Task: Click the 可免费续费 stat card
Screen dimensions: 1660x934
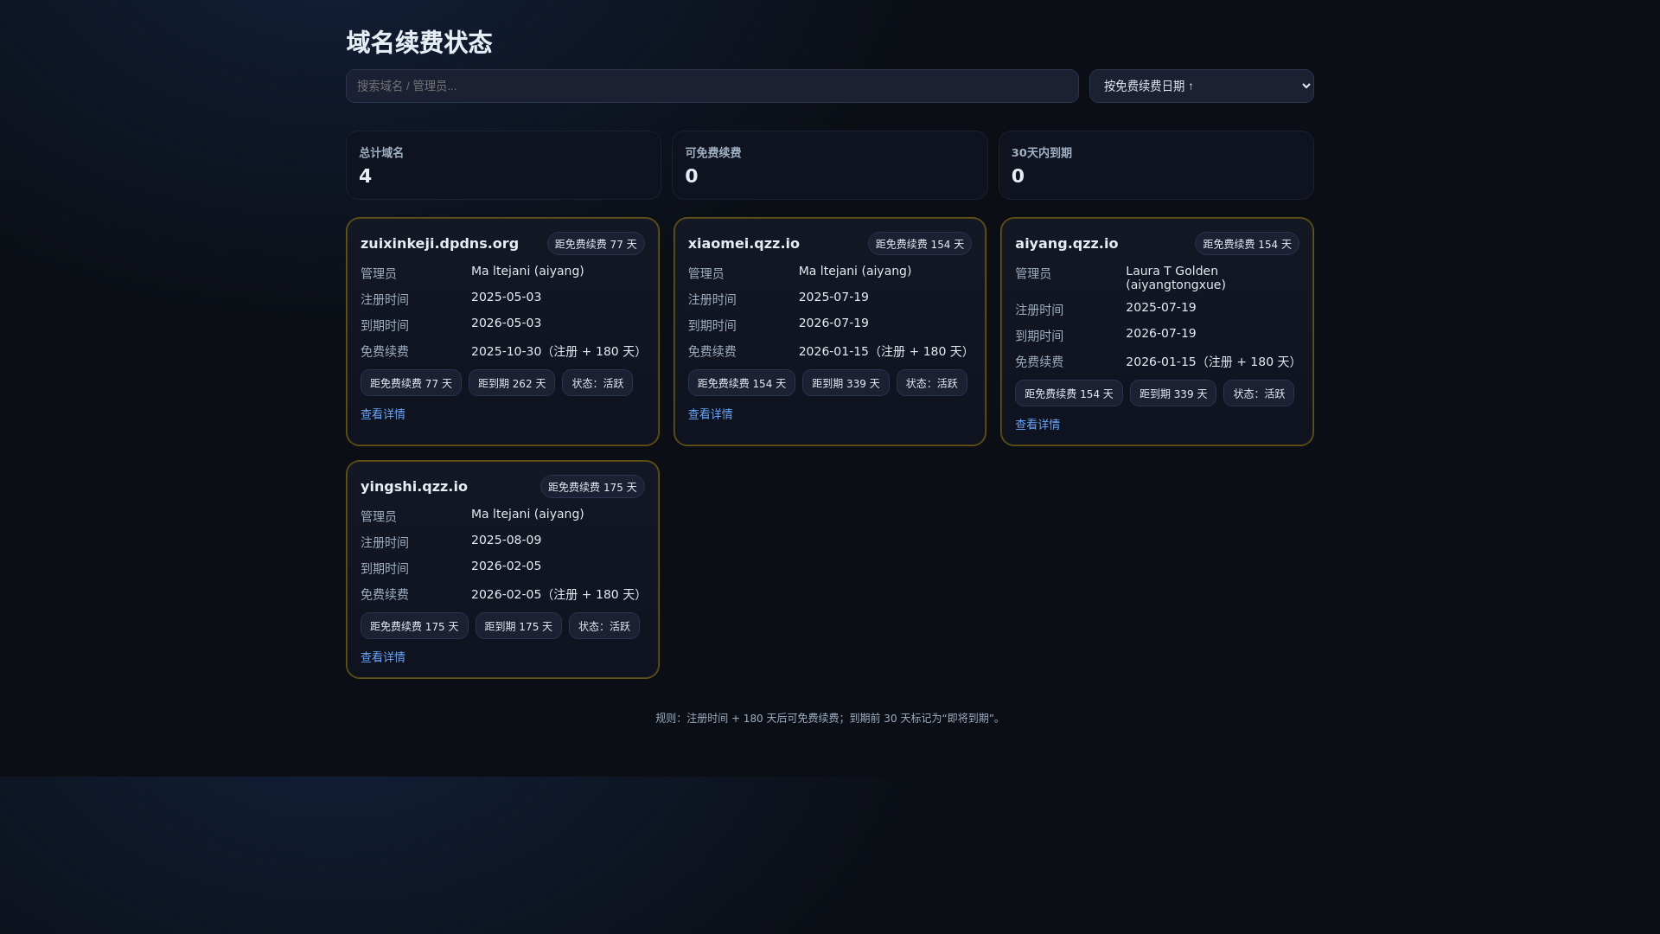Action: [x=829, y=165]
